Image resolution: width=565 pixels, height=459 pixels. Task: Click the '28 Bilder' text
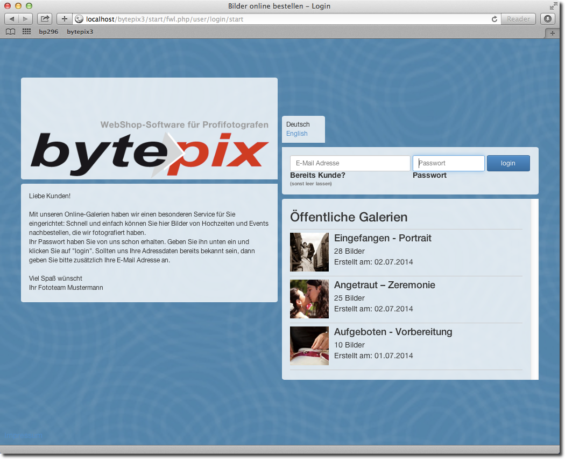349,251
